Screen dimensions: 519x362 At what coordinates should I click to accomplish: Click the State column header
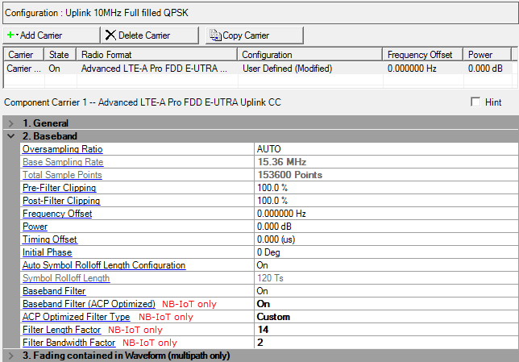pos(60,54)
